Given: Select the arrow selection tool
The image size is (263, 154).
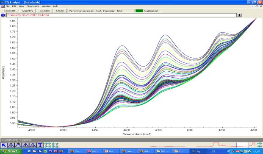Looking at the screenshot, I should point(4,145).
